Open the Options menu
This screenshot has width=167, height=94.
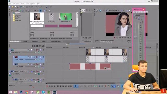tap(33, 4)
